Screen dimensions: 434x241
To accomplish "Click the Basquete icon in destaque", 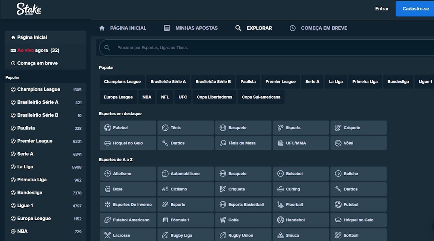I will (x=223, y=128).
